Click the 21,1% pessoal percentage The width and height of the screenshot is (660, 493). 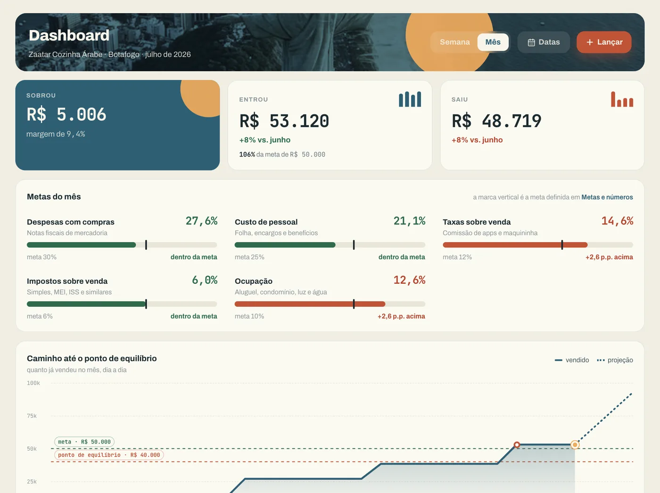click(x=409, y=221)
